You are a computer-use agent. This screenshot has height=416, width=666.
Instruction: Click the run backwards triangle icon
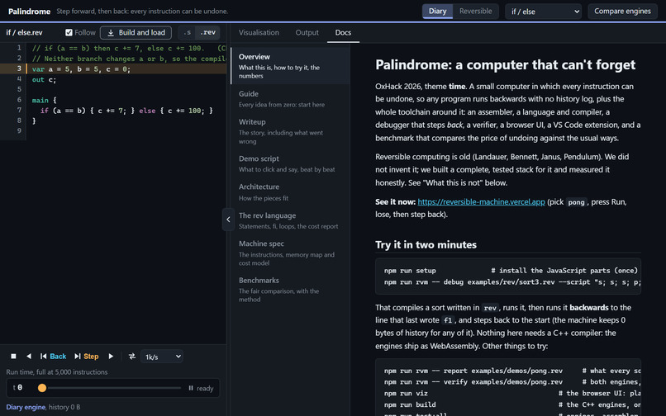point(28,356)
